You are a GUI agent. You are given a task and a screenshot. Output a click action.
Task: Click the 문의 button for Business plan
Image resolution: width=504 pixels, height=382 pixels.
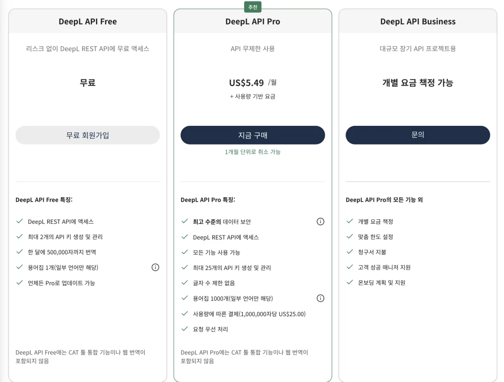[418, 135]
